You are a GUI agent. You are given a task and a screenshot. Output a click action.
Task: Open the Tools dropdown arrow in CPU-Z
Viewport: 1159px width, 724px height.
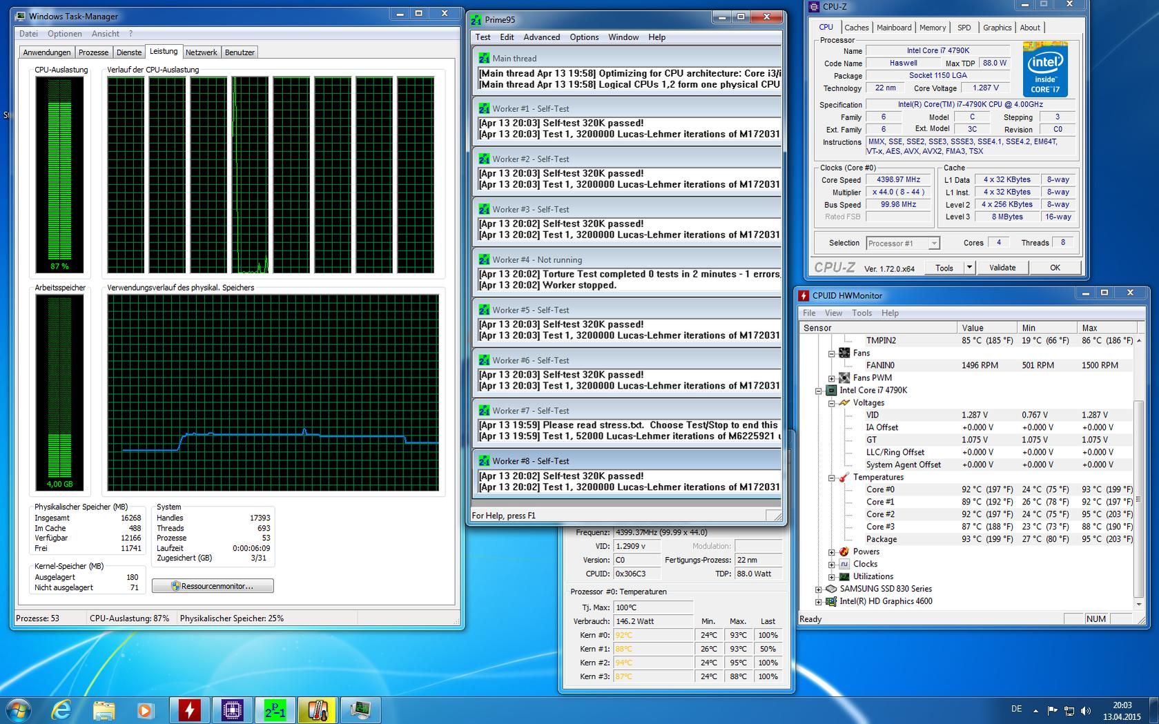point(969,267)
